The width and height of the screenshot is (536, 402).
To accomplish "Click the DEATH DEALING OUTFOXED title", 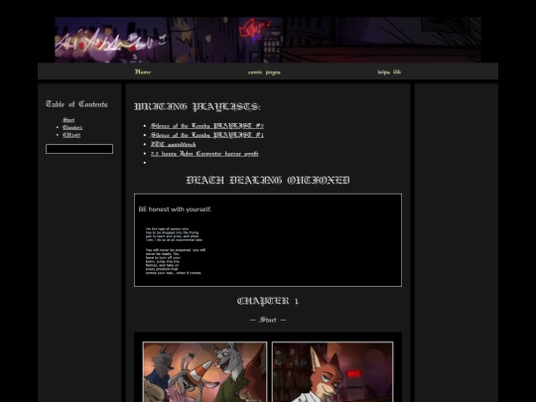I will pos(268,180).
